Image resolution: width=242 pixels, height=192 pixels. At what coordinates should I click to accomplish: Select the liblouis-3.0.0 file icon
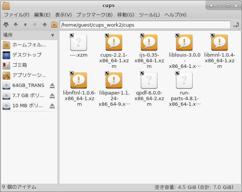click(x=184, y=42)
